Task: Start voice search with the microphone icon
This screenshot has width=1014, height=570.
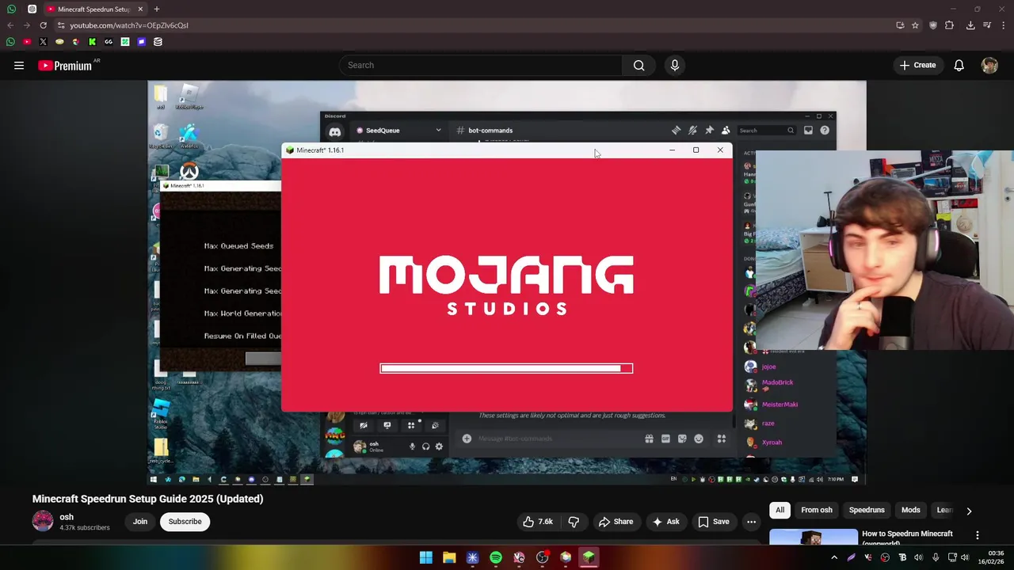Action: point(675,66)
